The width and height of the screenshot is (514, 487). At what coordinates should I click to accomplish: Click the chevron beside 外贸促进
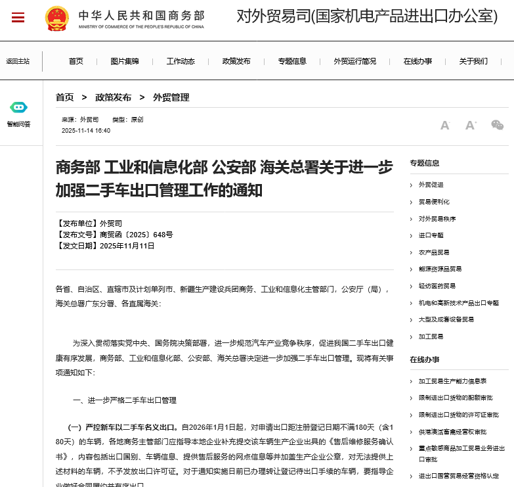coord(411,185)
